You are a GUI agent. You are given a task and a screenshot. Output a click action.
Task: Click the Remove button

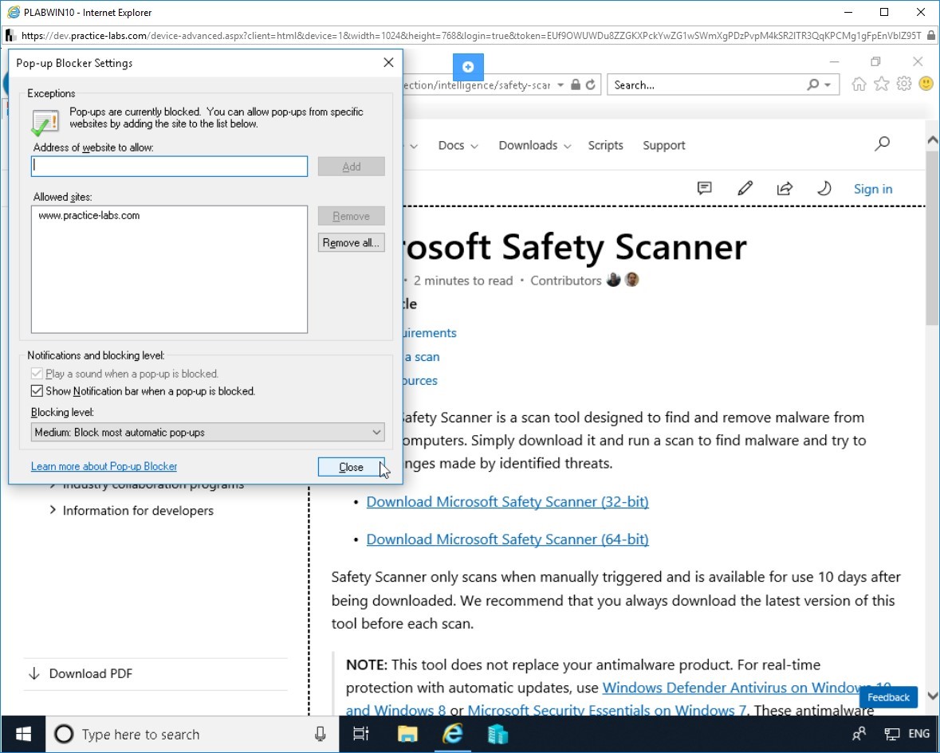352,216
